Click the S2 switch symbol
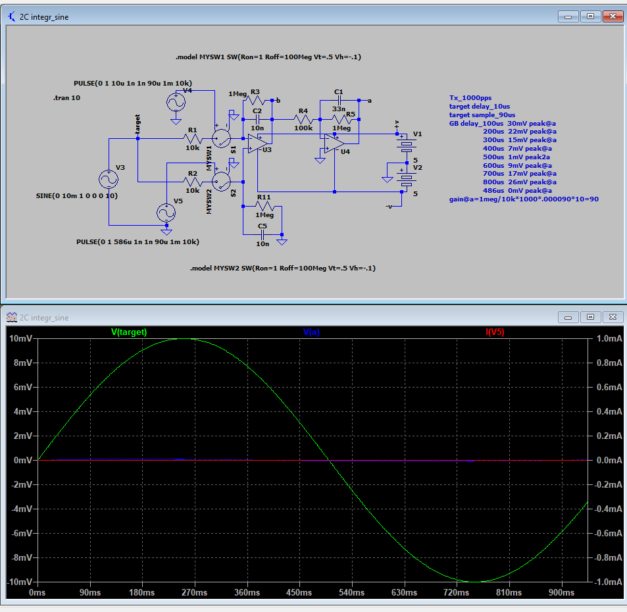The height and width of the screenshot is (612, 627). [222, 181]
